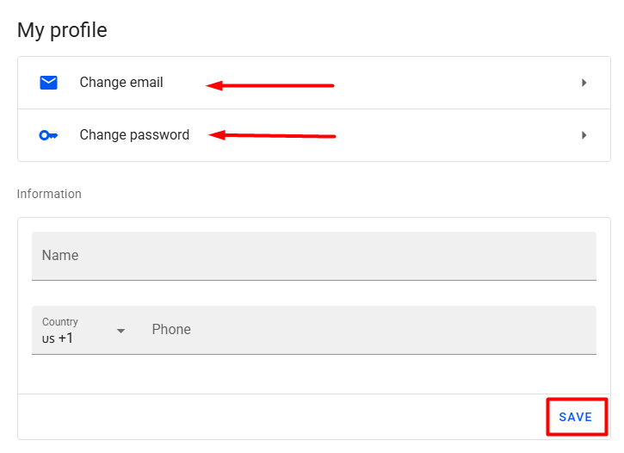Image resolution: width=624 pixels, height=453 pixels.
Task: Open the Country code dropdown arrow
Action: tap(120, 331)
